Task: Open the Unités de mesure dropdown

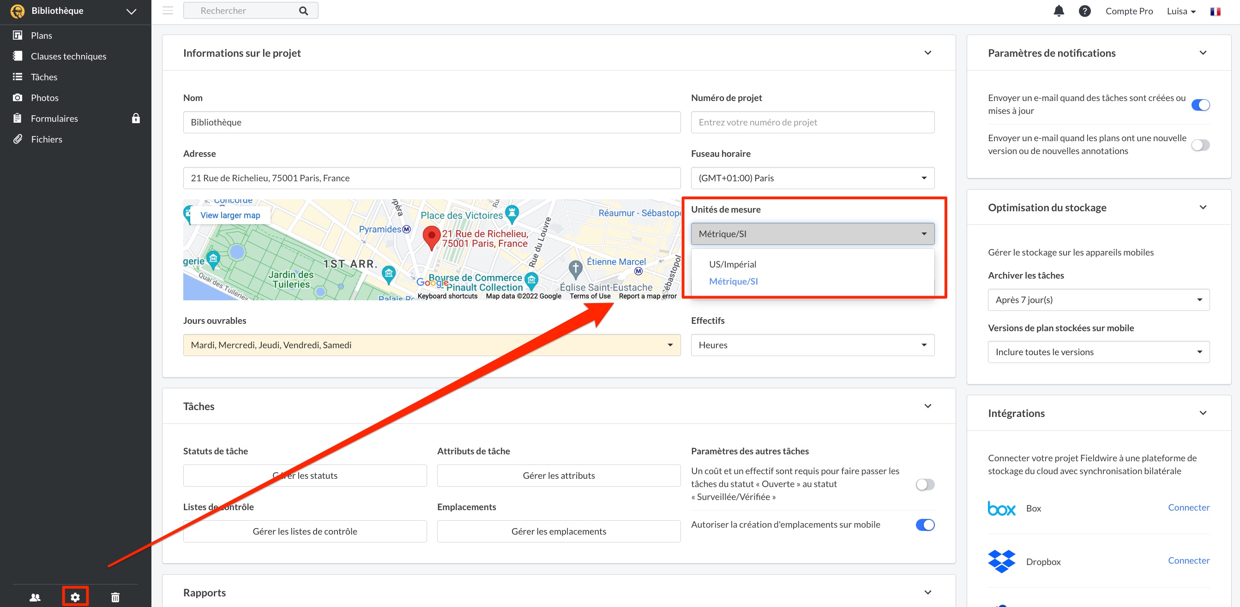Action: (812, 234)
